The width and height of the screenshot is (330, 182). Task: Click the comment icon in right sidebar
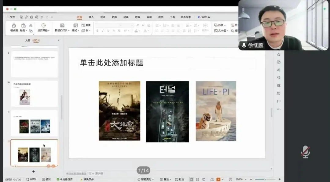click(x=279, y=101)
